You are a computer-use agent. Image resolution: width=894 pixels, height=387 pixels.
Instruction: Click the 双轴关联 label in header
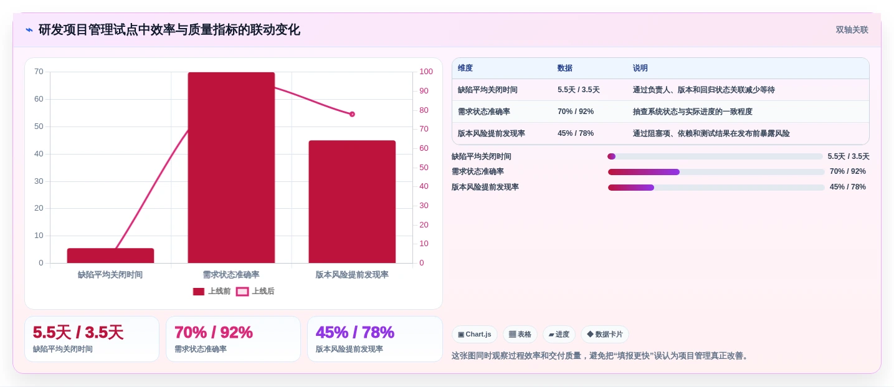coord(852,29)
